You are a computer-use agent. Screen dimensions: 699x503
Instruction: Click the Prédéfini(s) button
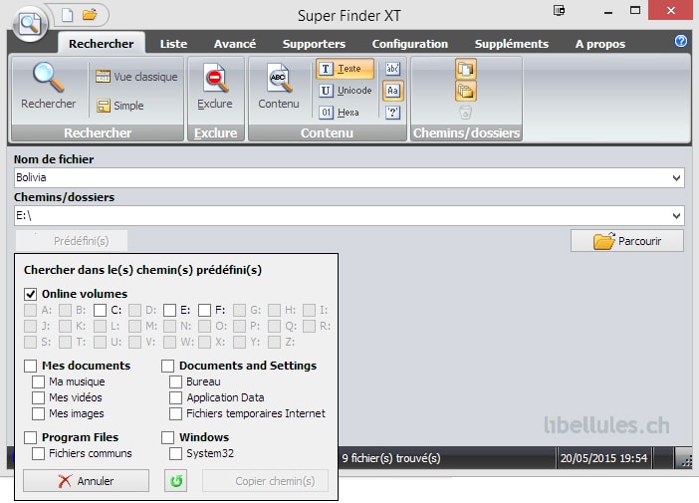[72, 241]
